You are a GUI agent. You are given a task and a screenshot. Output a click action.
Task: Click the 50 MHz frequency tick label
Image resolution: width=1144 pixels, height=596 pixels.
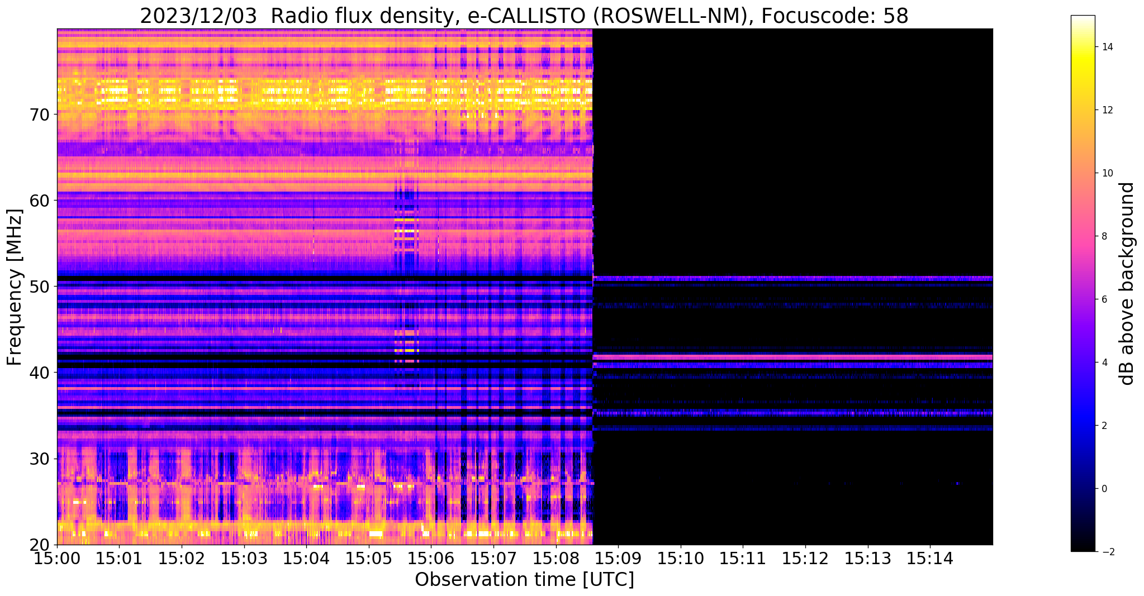[x=40, y=287]
